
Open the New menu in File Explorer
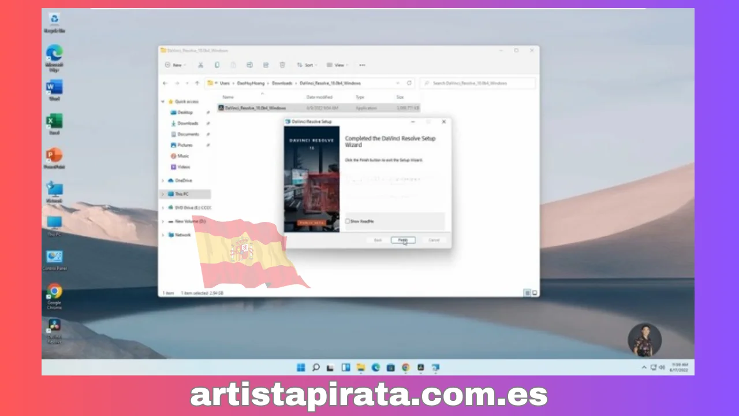(176, 65)
